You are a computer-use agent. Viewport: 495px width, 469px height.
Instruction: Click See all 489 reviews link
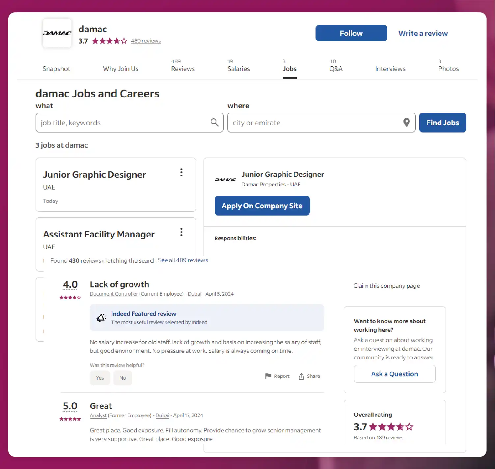(x=183, y=260)
